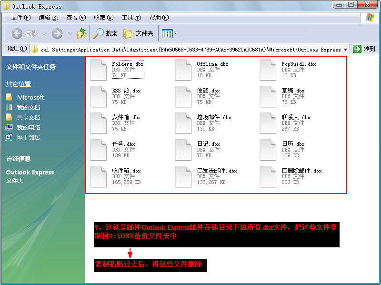Collapse the 其它位置 section header
The height and width of the screenshot is (285, 381).
tap(19, 84)
